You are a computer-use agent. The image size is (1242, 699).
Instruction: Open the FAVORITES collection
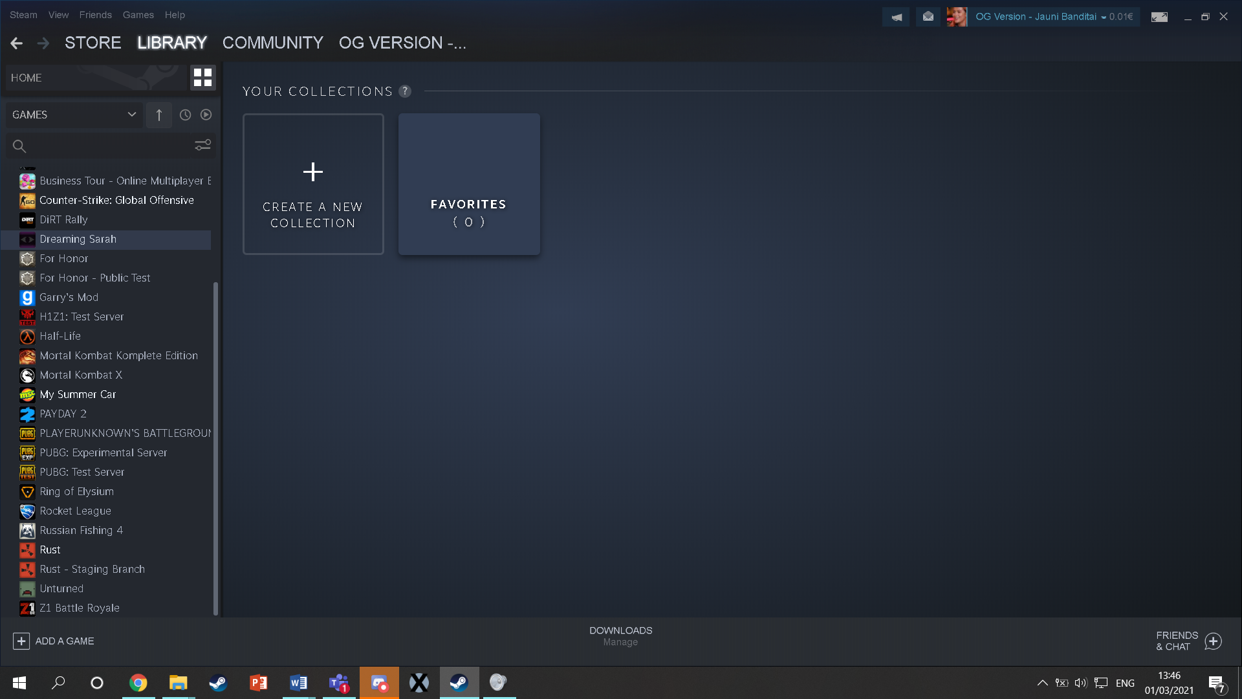coord(469,184)
